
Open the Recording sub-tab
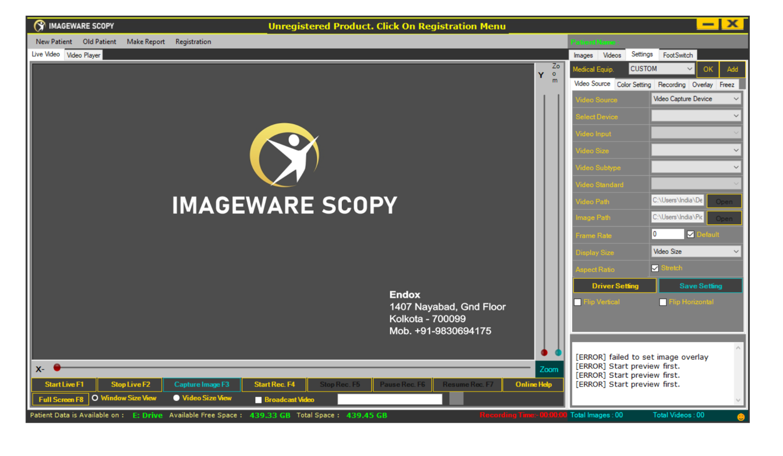point(671,85)
